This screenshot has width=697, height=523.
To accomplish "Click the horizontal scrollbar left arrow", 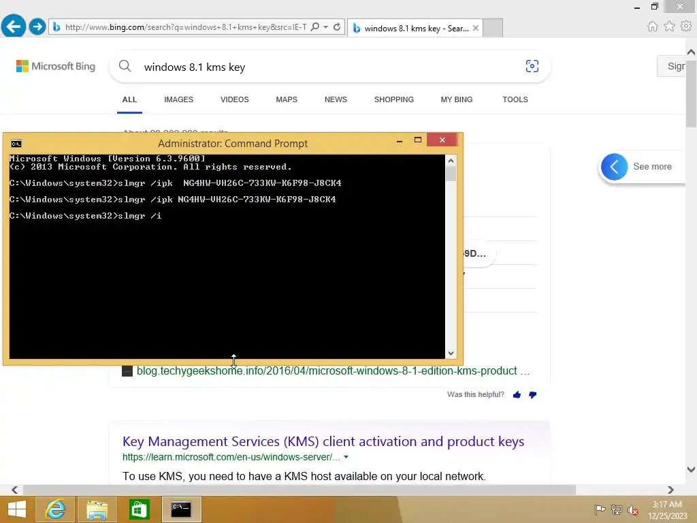I will [x=14, y=490].
